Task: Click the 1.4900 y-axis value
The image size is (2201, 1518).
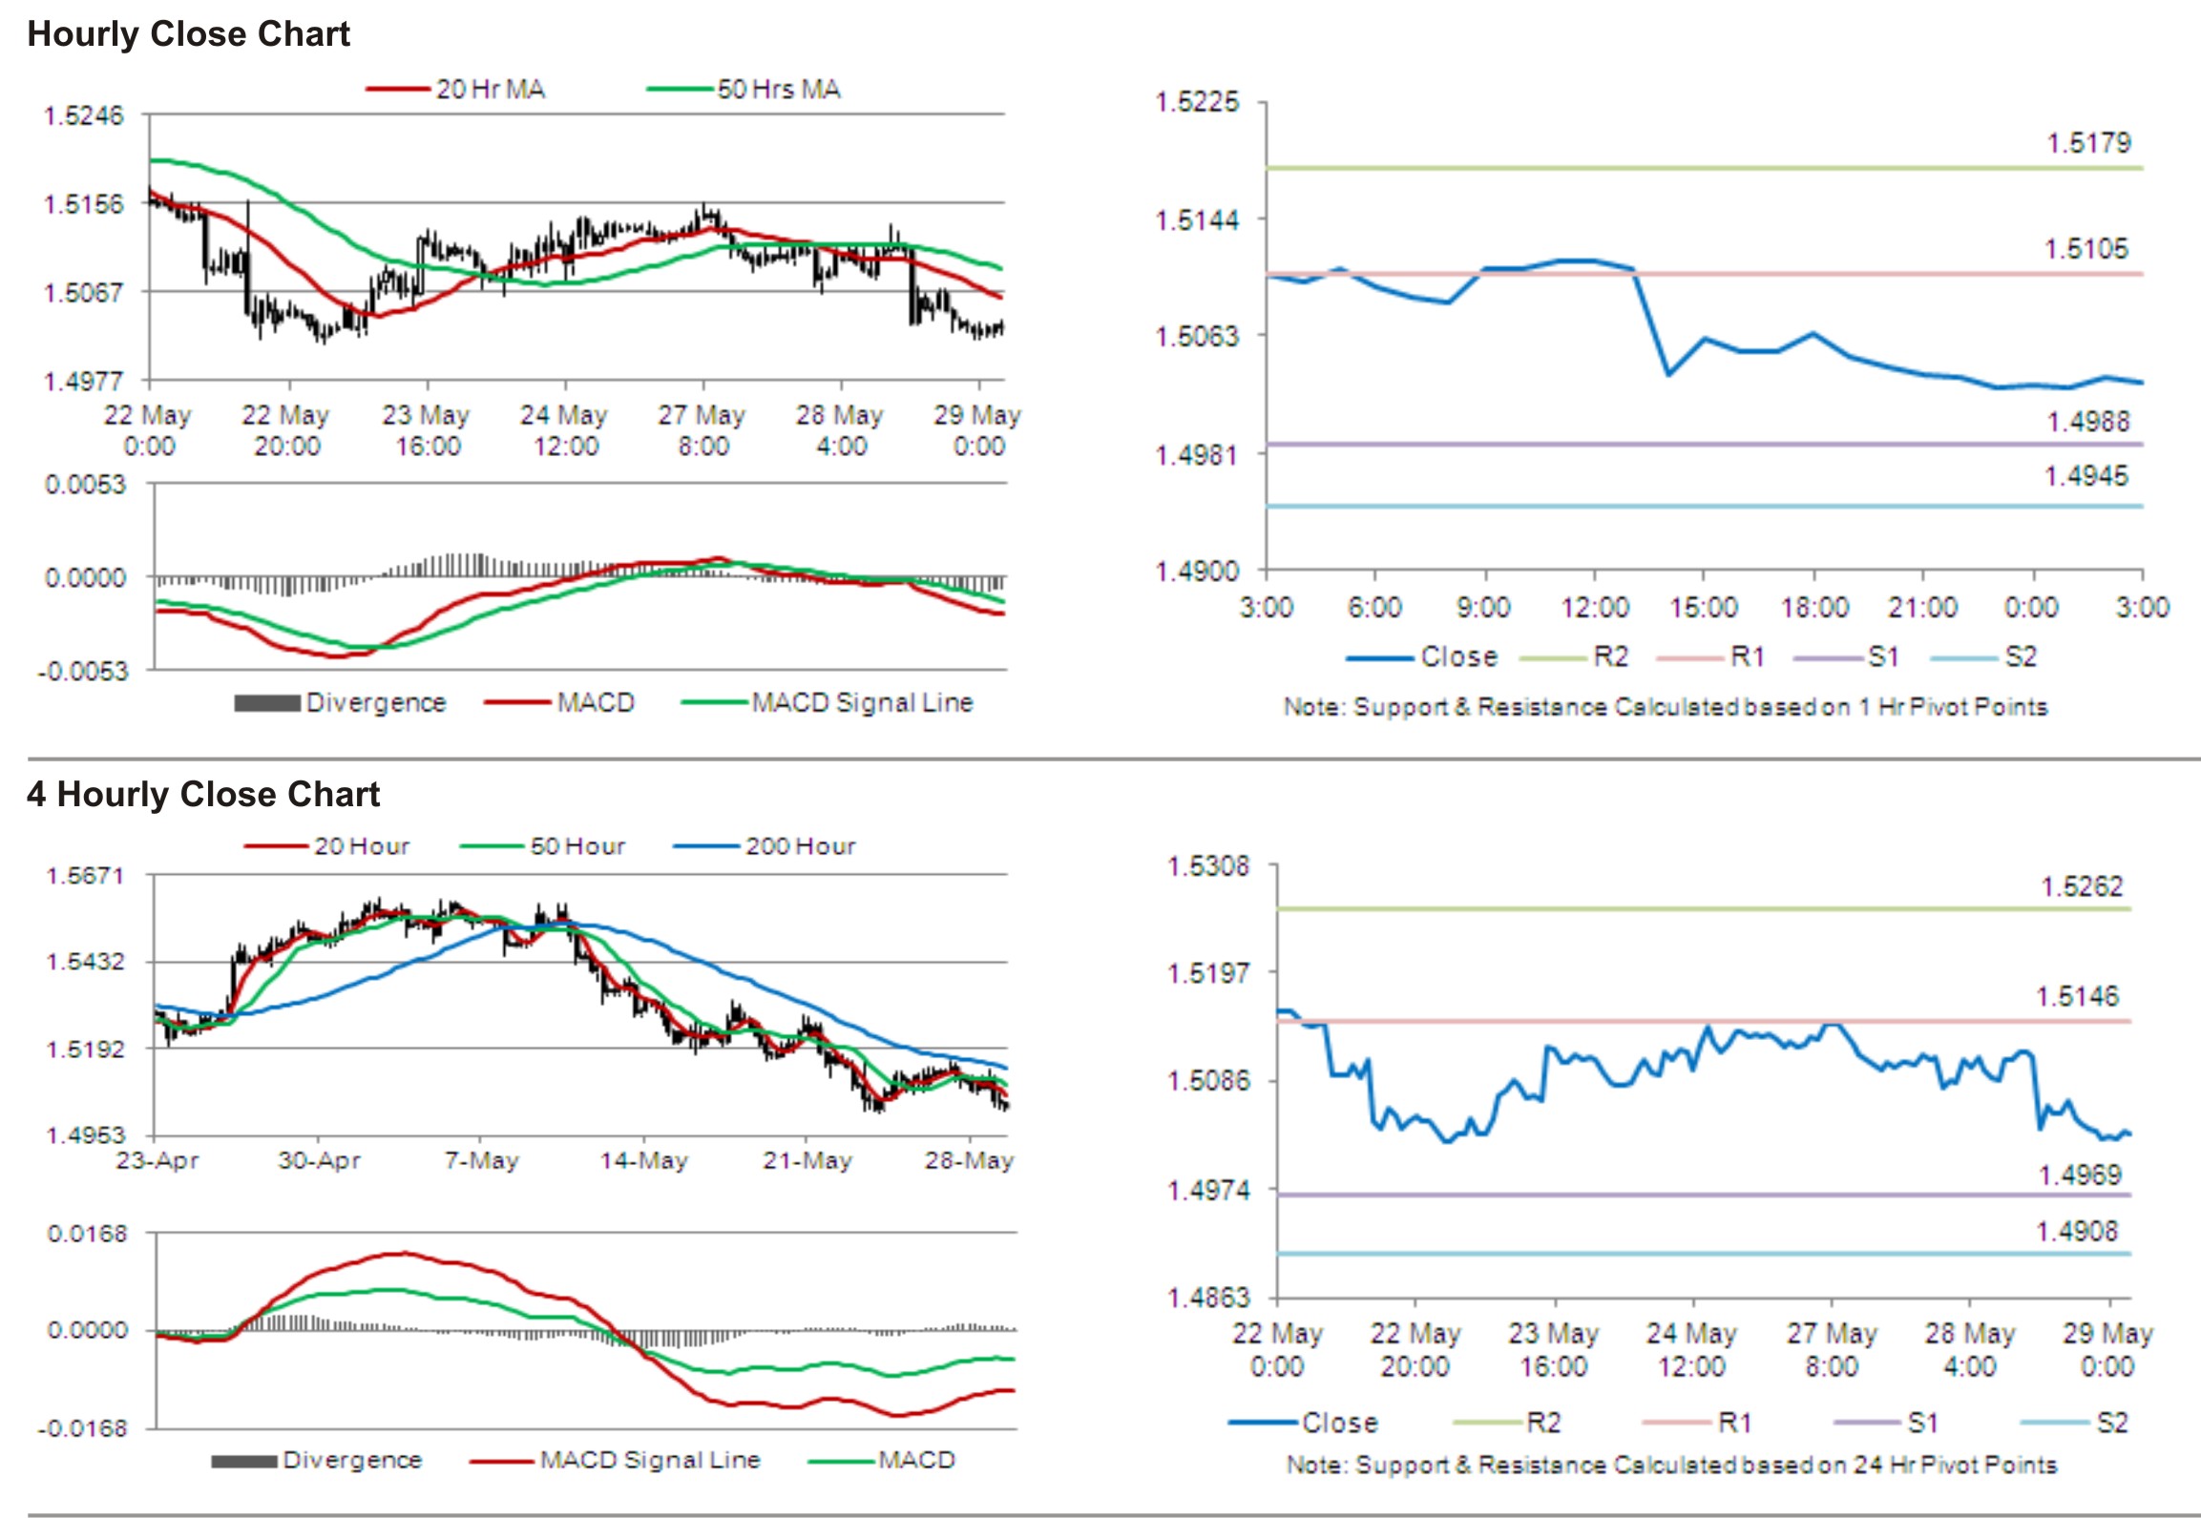Action: coord(1197,572)
